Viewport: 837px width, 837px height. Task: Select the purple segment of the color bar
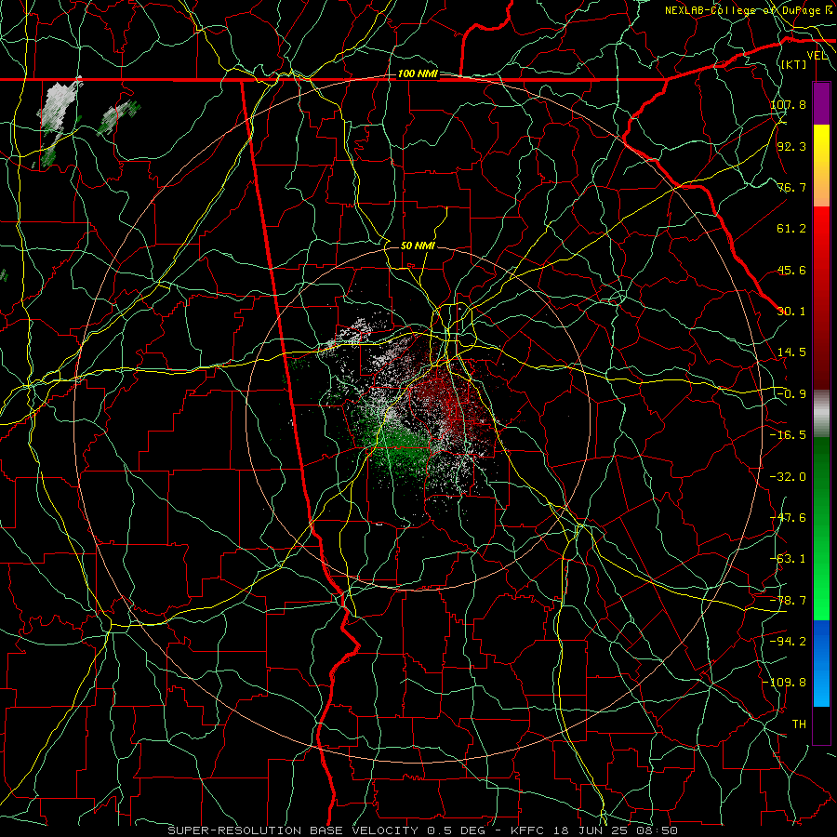pos(821,103)
